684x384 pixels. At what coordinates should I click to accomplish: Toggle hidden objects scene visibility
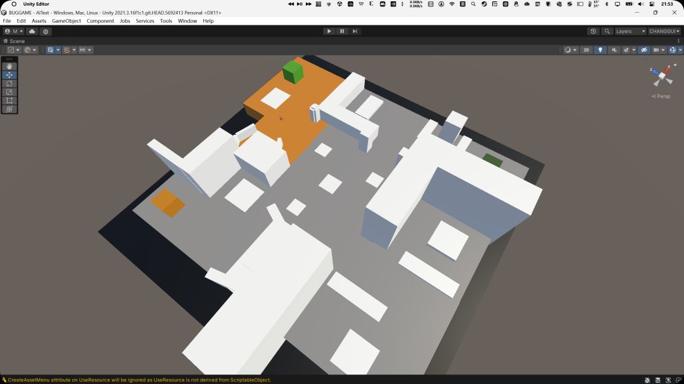tap(644, 50)
